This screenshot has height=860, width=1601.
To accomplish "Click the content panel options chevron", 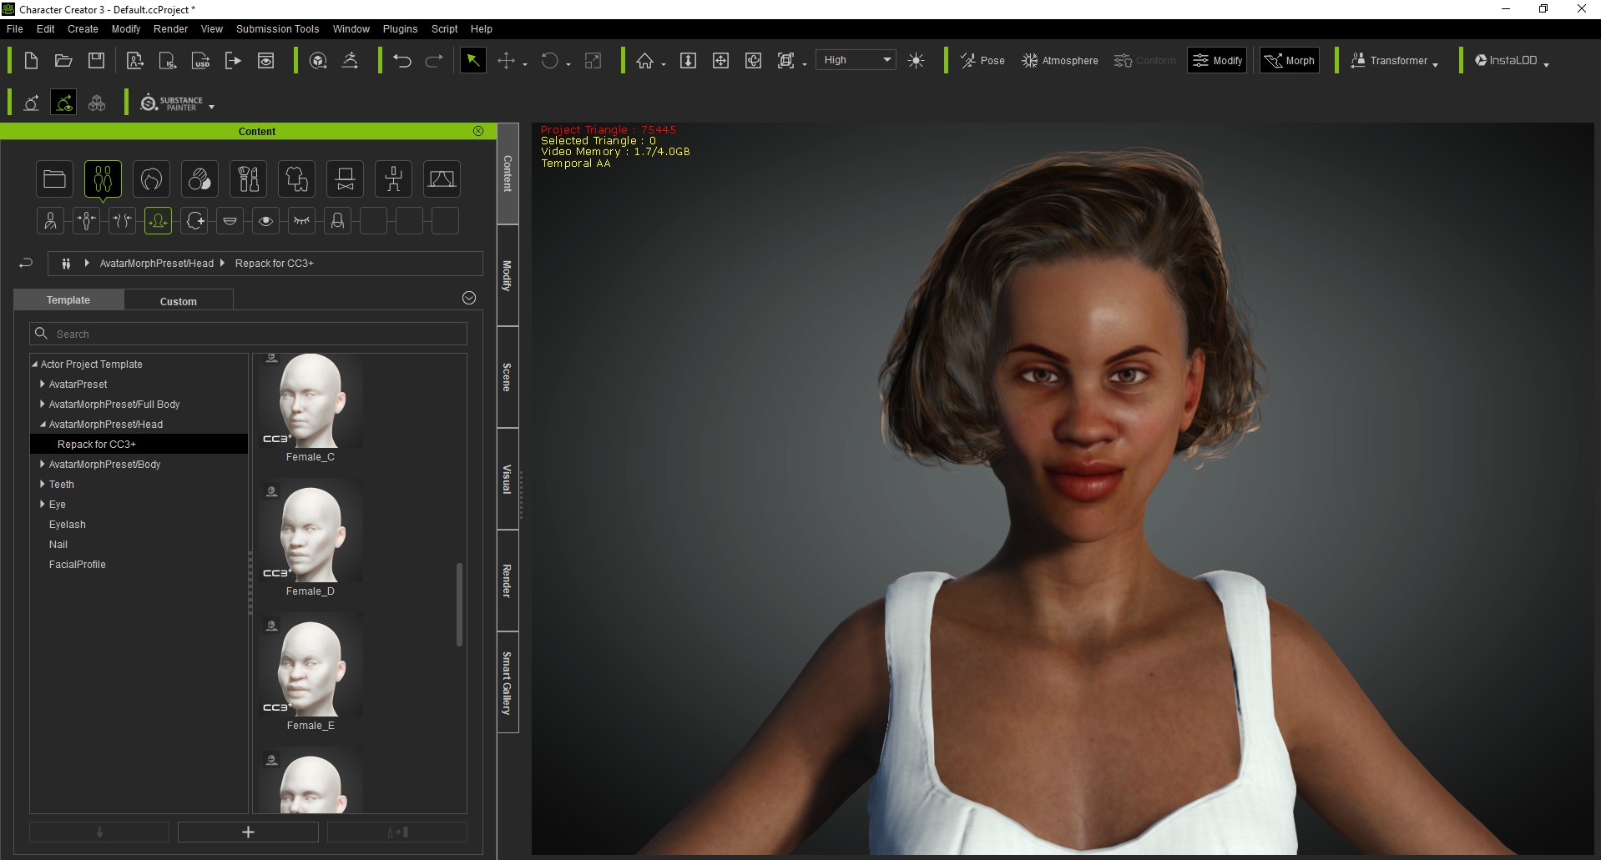I will click(469, 298).
